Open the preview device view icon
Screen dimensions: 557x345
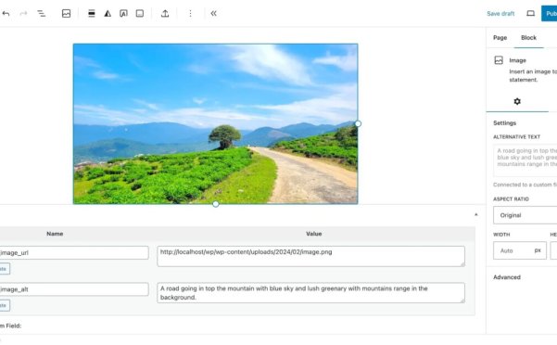click(x=530, y=14)
